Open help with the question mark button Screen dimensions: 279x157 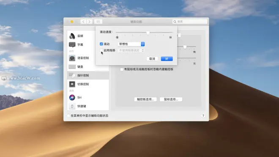pyautogui.click(x=203, y=116)
